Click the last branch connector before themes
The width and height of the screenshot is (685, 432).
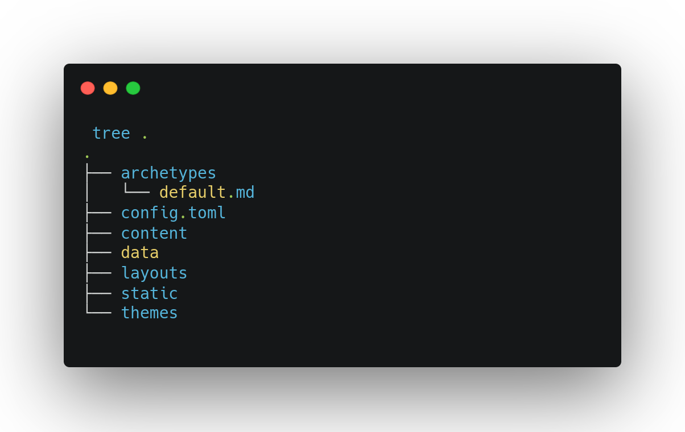click(x=98, y=313)
